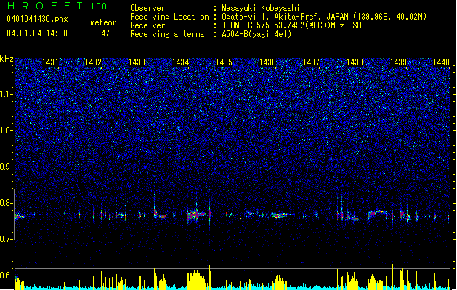Click the HROFFT 1.0.0 title text
The image size is (457, 290).
pos(57,6)
